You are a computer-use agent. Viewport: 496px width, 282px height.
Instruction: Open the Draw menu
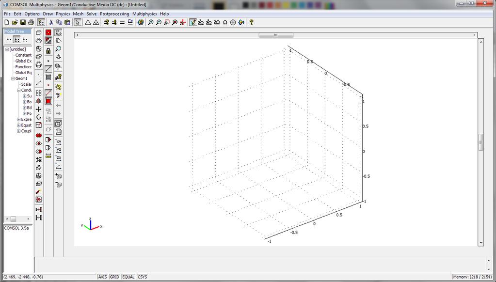point(48,14)
